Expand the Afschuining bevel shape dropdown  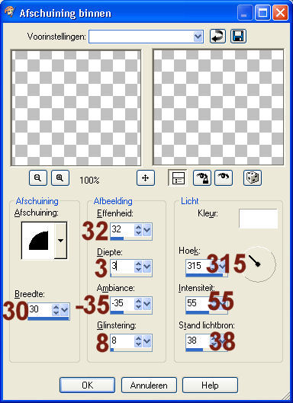pyautogui.click(x=61, y=241)
